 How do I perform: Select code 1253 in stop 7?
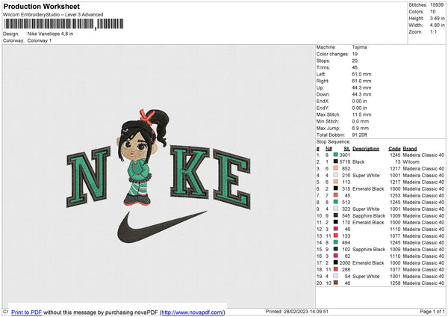coord(395,195)
